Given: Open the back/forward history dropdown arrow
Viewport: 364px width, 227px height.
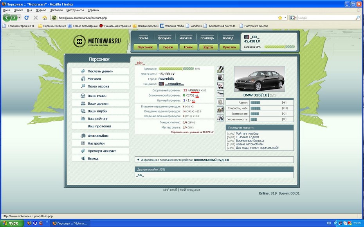Looking at the screenshot, I should pos(19,18).
